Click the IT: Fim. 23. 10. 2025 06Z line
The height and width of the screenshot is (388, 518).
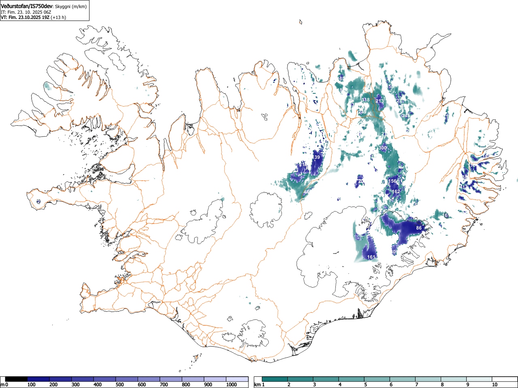coord(26,12)
